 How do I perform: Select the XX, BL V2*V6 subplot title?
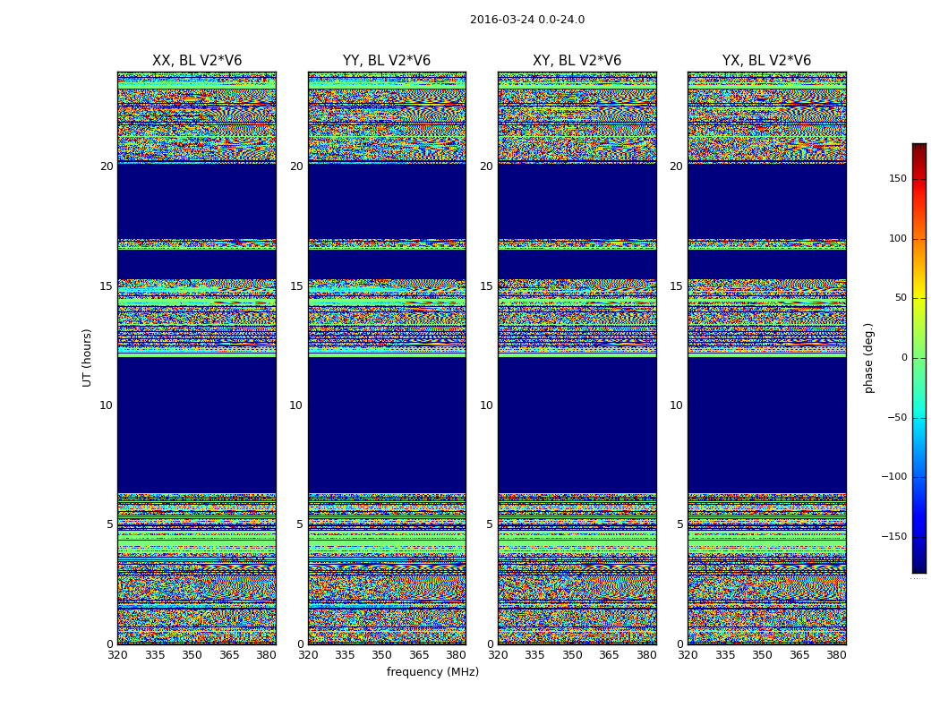point(196,61)
